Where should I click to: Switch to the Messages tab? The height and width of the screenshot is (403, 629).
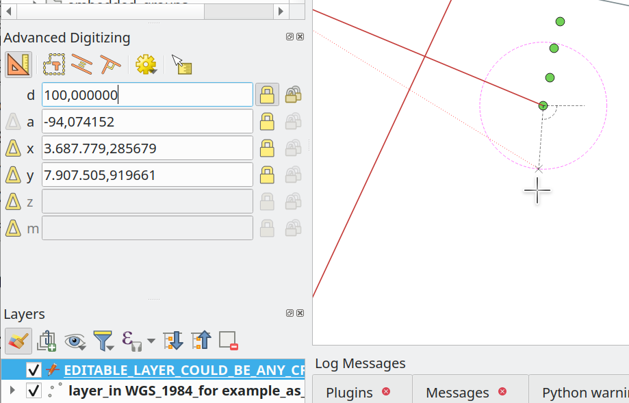point(457,392)
